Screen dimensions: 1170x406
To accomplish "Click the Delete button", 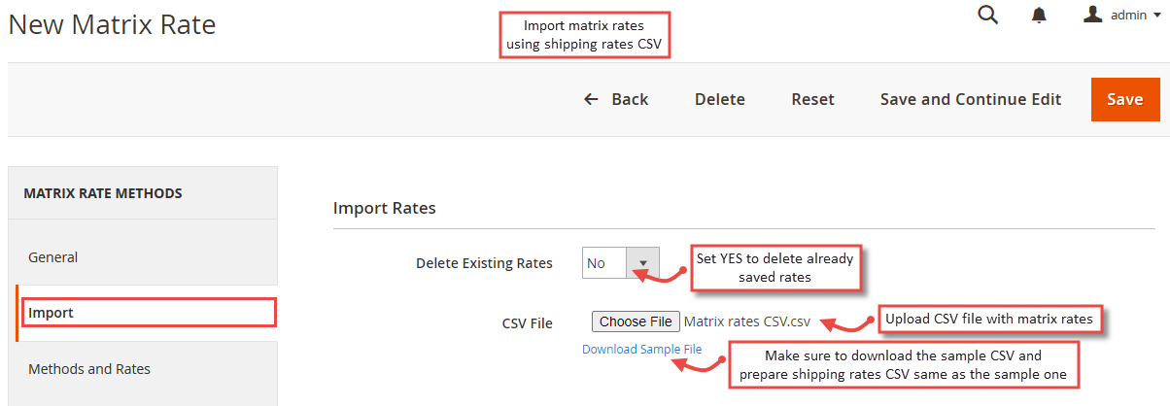I will point(720,99).
